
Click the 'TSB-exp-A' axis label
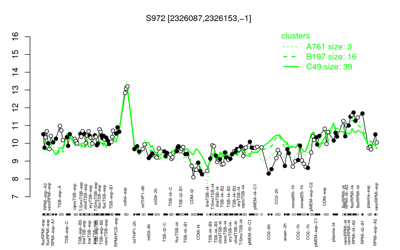pos(60,196)
